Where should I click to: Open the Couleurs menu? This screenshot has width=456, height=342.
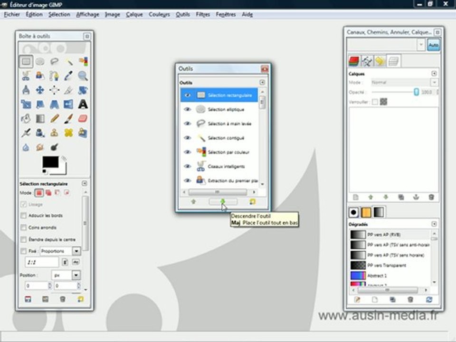[159, 14]
